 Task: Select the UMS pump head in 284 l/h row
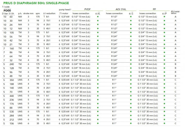(20, 116)
